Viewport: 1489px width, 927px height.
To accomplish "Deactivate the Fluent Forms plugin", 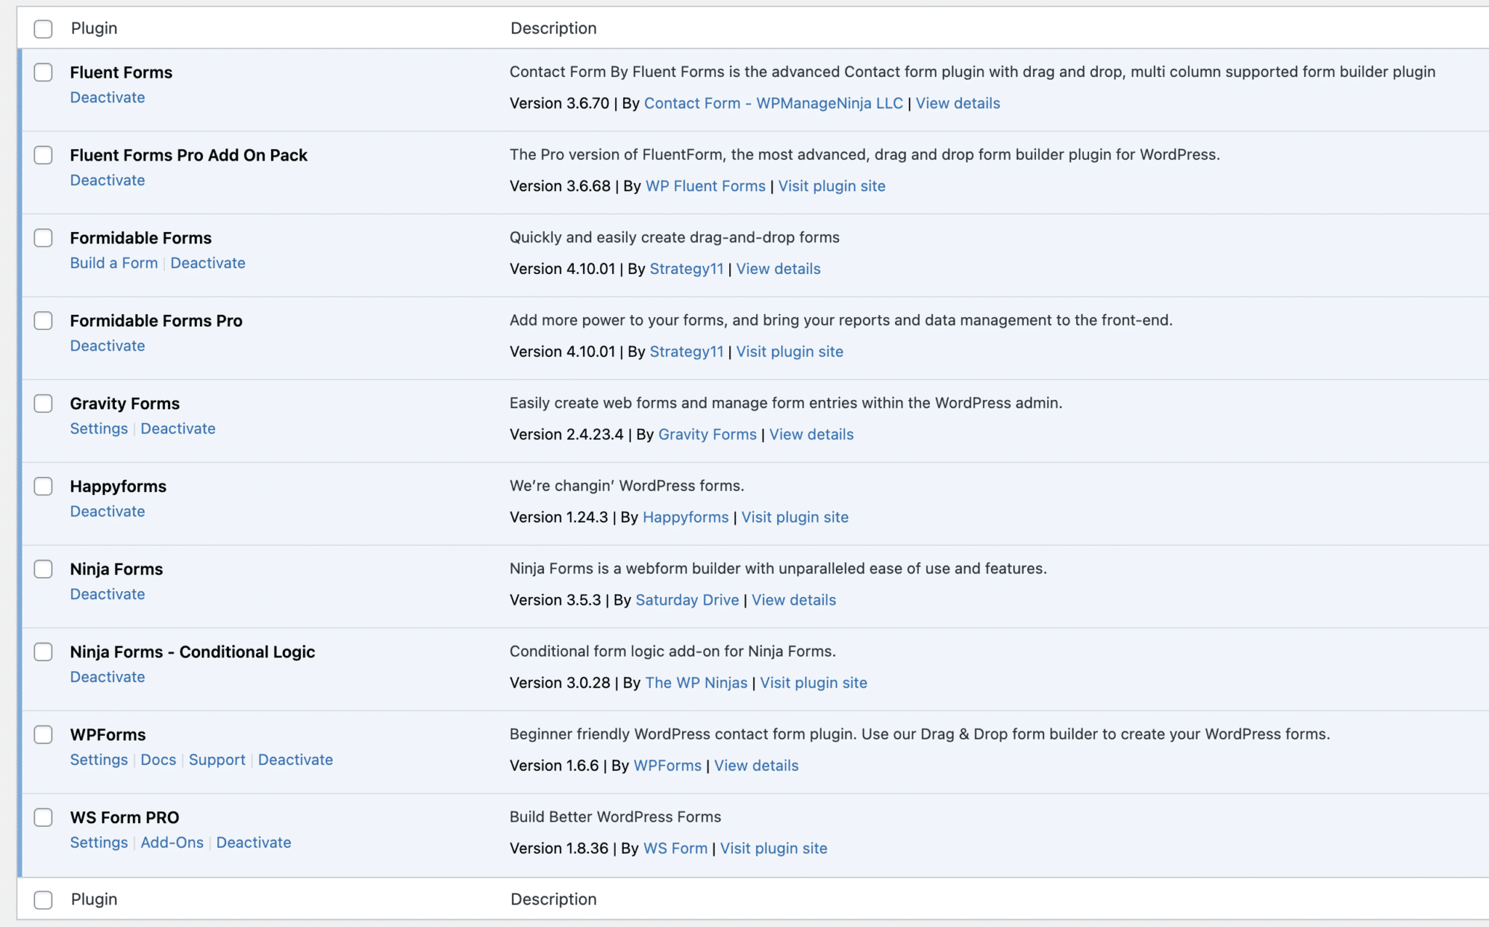I will click(x=107, y=97).
